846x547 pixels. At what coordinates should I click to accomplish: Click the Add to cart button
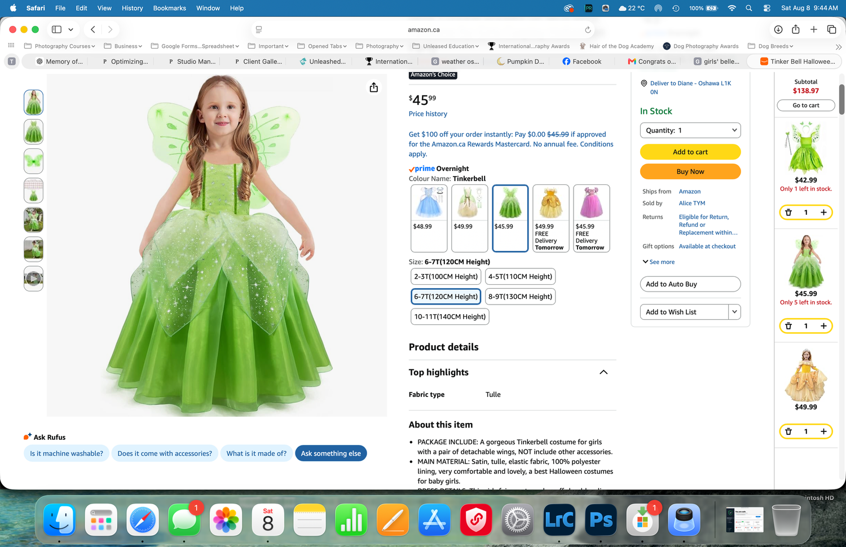(690, 152)
